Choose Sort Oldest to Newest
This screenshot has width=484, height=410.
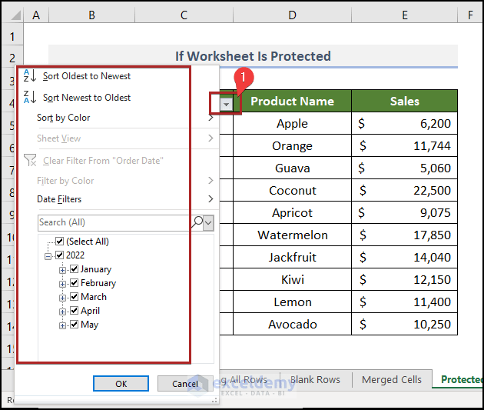[87, 76]
